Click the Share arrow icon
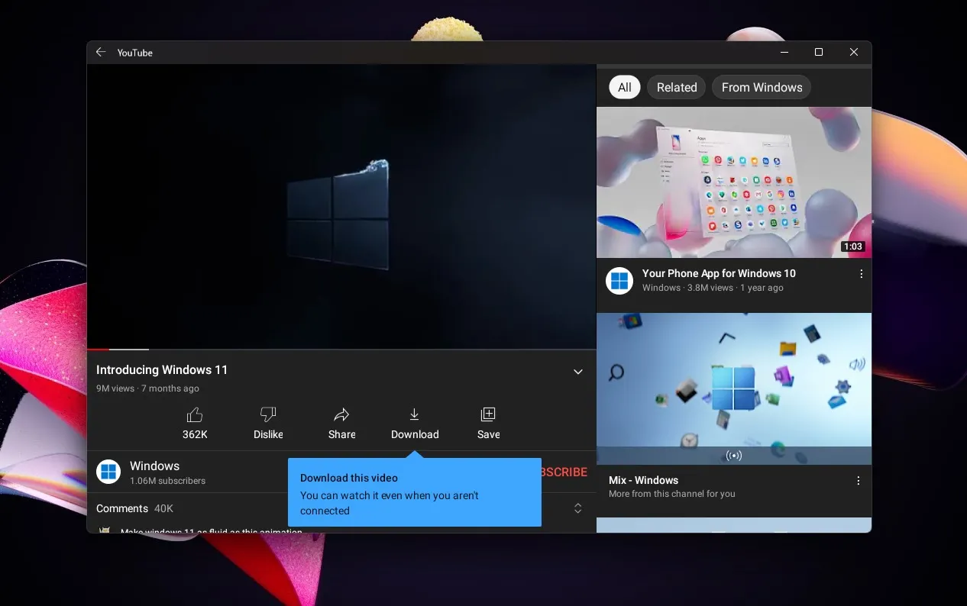Screen dimensions: 967x606 point(341,414)
